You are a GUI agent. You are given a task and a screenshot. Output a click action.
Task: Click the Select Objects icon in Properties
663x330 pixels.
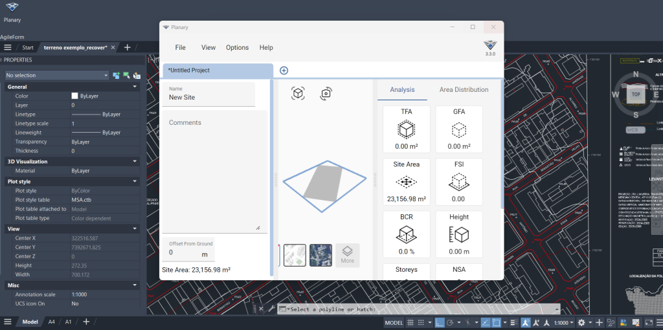click(x=126, y=75)
